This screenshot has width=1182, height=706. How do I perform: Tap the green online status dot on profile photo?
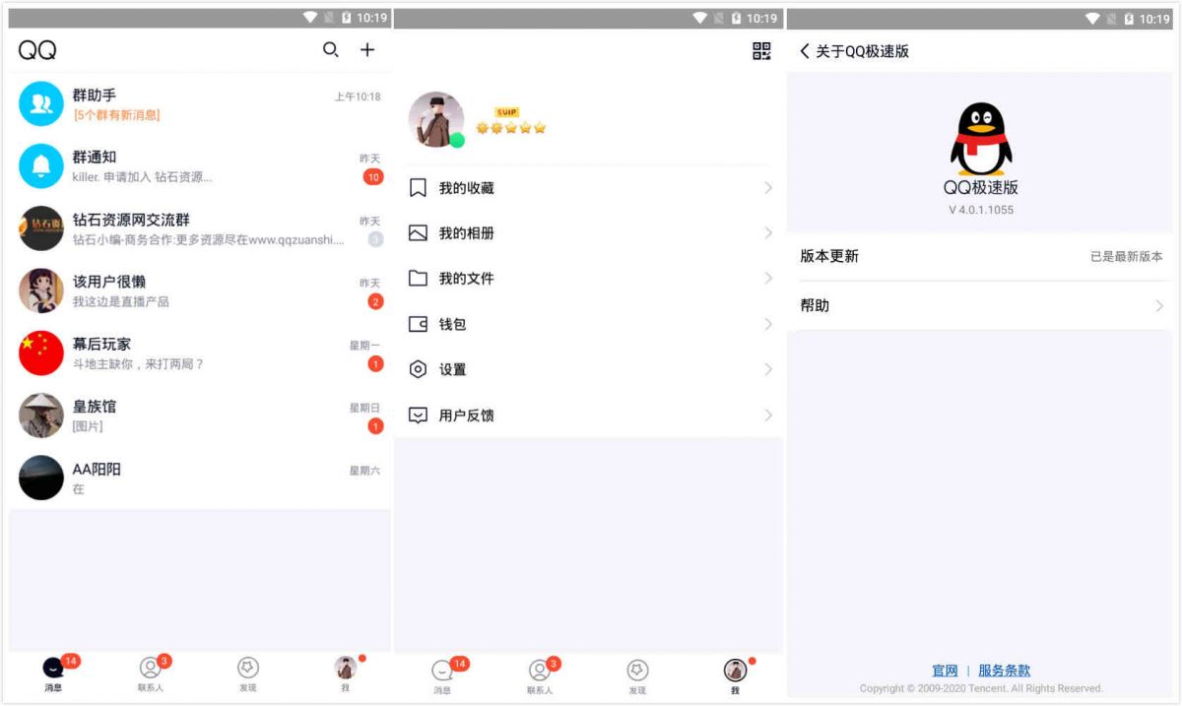pos(457,140)
